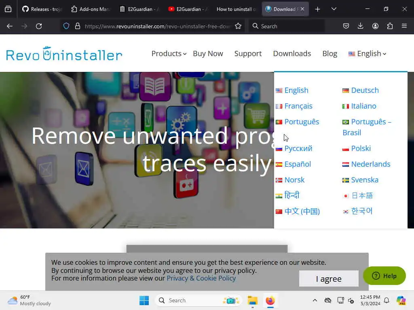Switch to the How to uninstall tab
The width and height of the screenshot is (414, 310).
coord(236,9)
